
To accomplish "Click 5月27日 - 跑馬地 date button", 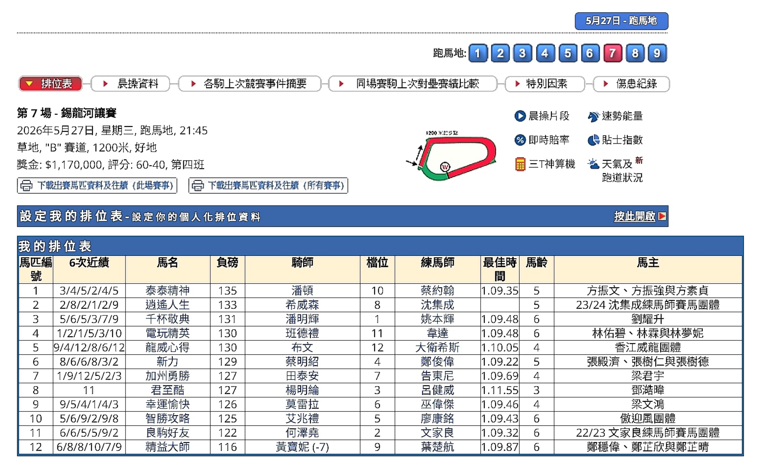I will 621,21.
